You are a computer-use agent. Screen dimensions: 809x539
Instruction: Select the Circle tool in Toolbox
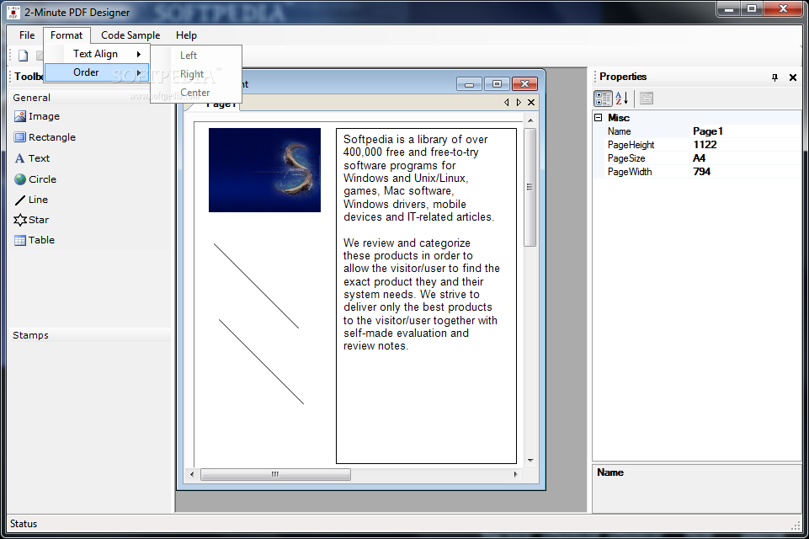coord(35,179)
